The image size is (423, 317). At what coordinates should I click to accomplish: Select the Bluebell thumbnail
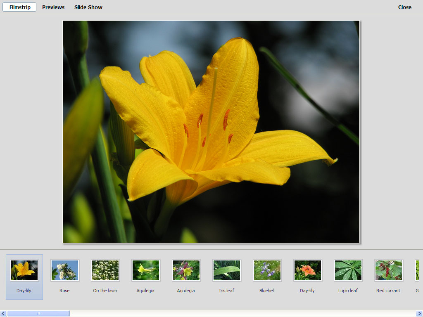click(267, 271)
